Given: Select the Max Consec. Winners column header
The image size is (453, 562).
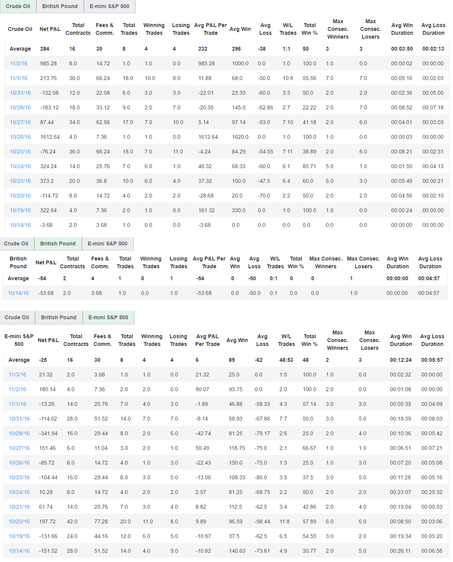Looking at the screenshot, I should pyautogui.click(x=338, y=29).
